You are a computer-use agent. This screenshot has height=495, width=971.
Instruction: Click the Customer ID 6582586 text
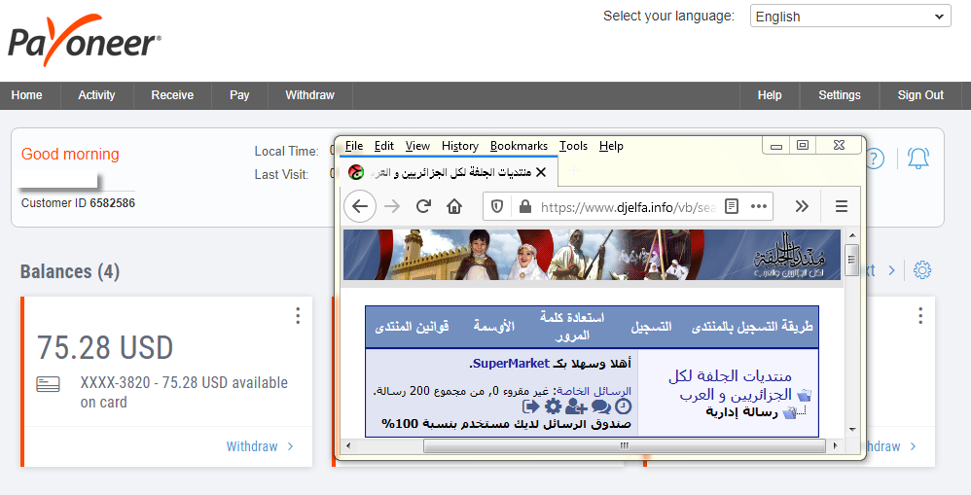(78, 203)
